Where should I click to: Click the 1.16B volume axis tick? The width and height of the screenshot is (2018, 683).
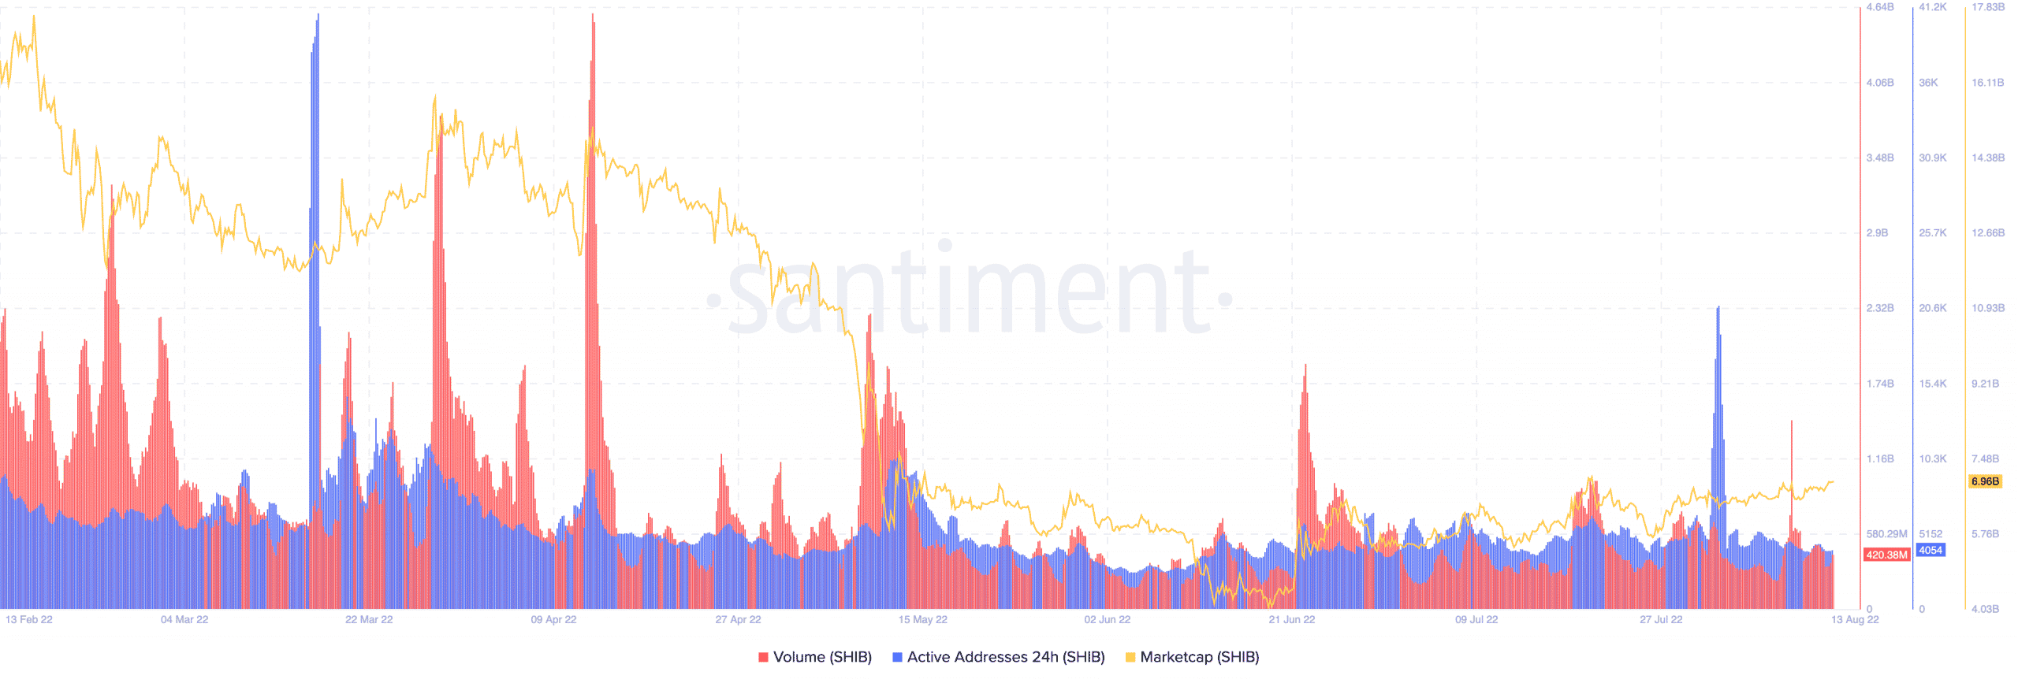click(1880, 458)
